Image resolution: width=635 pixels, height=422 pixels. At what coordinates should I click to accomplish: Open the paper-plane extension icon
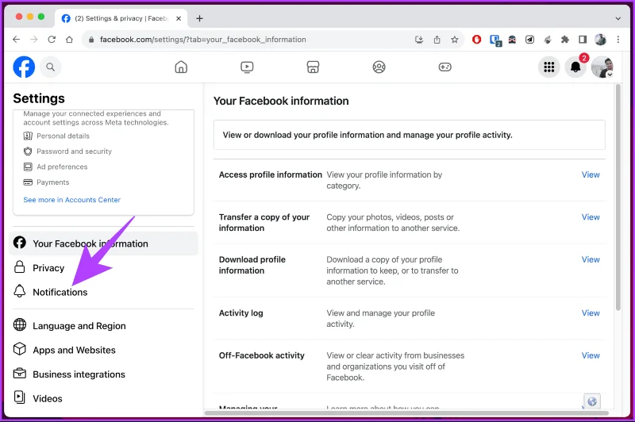click(529, 39)
